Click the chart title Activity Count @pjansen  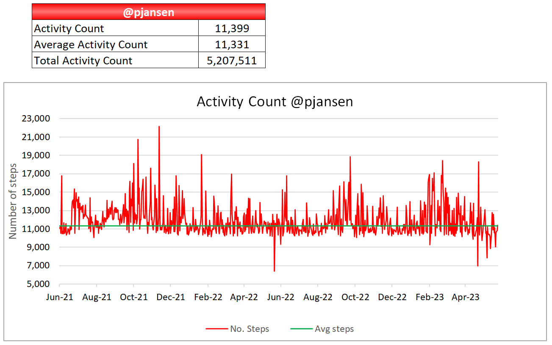point(275,102)
